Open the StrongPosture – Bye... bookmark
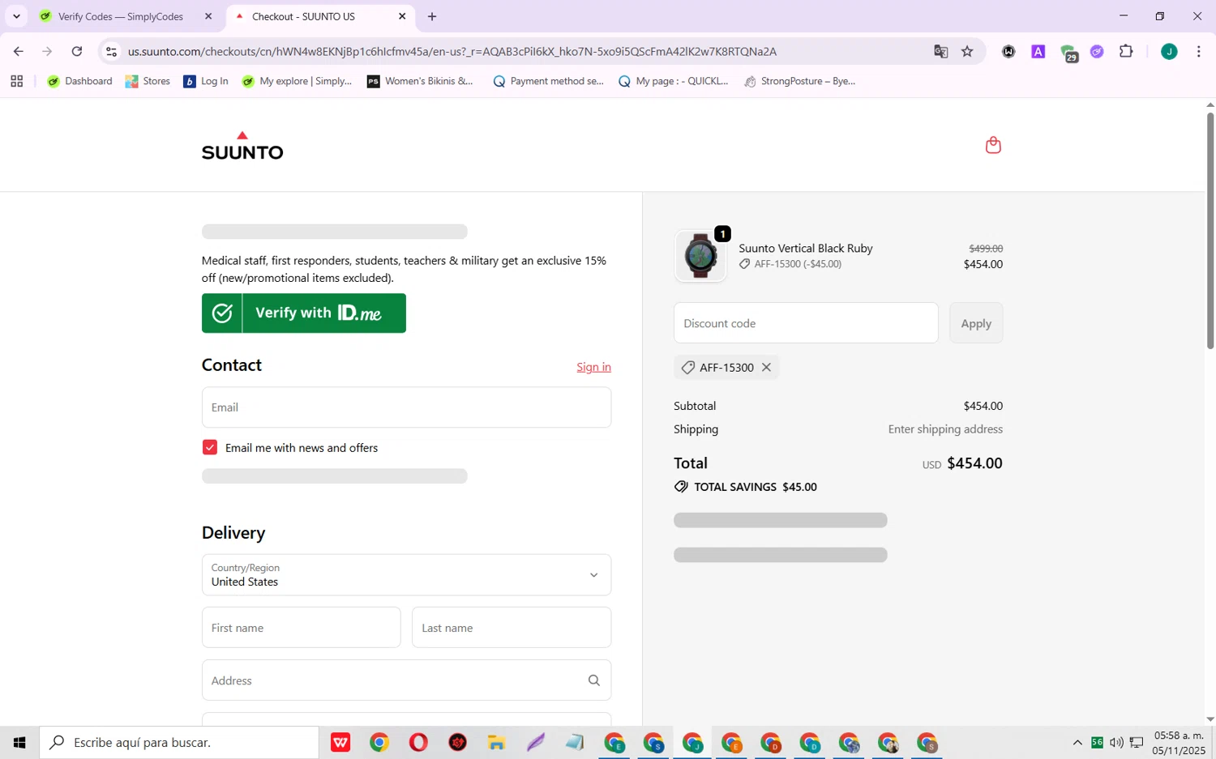This screenshot has width=1216, height=759. [x=799, y=81]
